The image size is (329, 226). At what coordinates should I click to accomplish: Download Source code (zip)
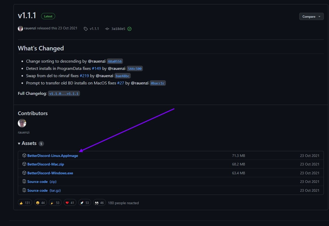click(x=42, y=182)
